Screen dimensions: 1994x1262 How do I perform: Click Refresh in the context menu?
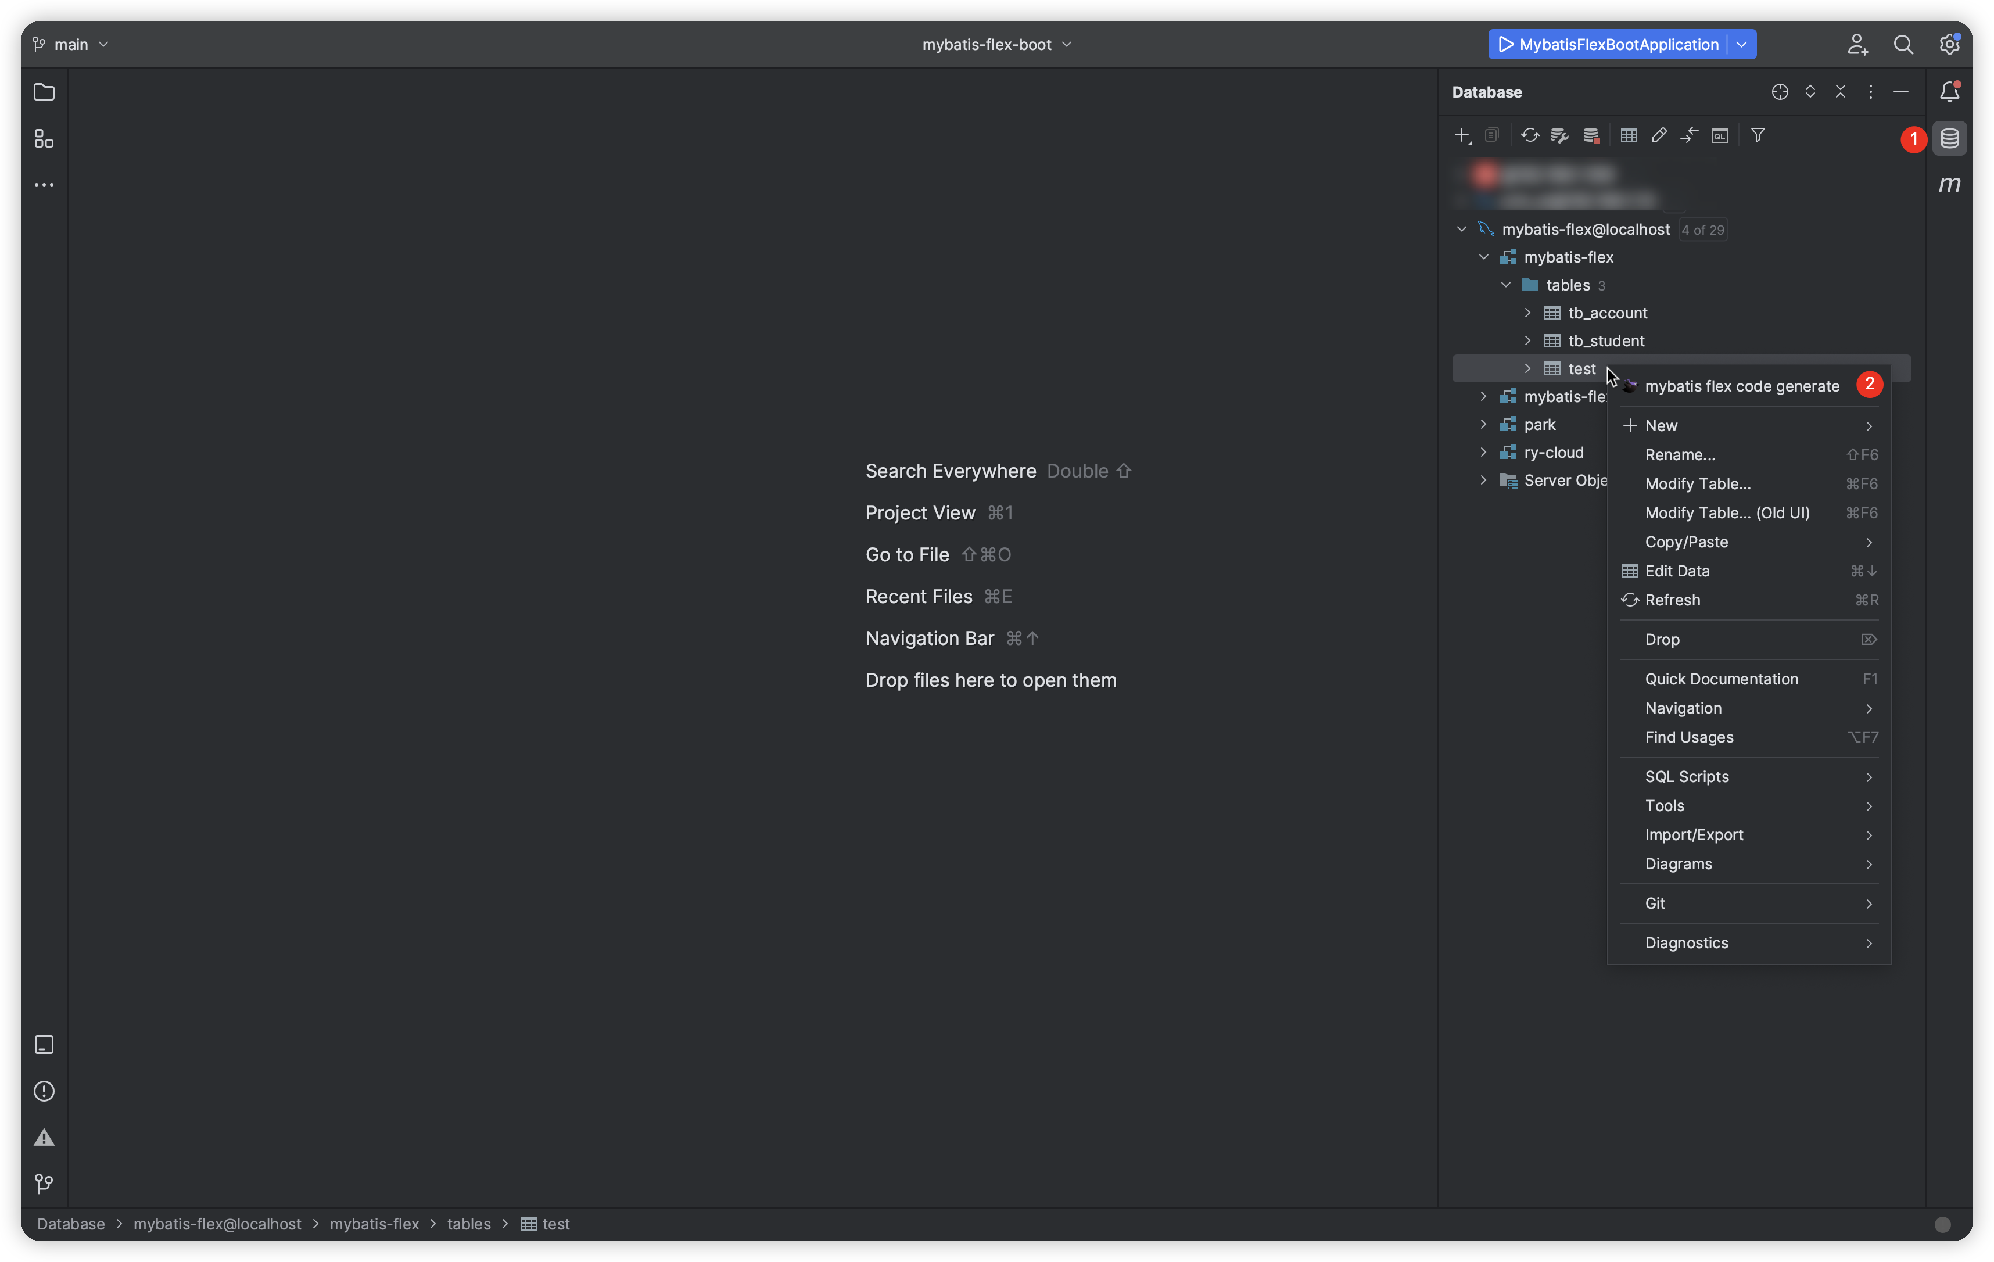[1749, 600]
